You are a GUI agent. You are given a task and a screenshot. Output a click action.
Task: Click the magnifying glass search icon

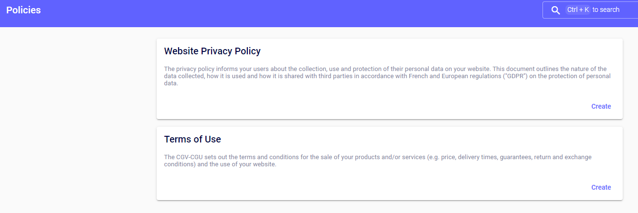tap(555, 10)
